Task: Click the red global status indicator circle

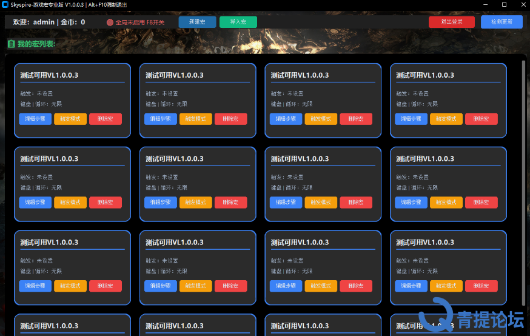Action: (110, 22)
